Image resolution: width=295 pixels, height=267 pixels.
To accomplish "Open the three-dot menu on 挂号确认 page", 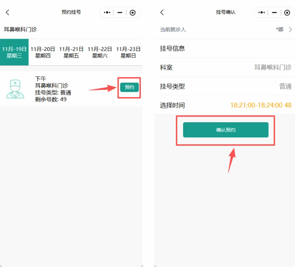I will click(x=262, y=12).
